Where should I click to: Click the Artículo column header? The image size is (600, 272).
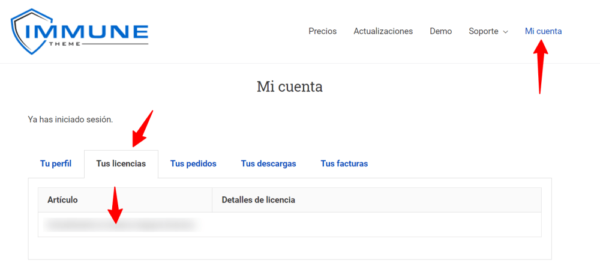[x=62, y=200]
